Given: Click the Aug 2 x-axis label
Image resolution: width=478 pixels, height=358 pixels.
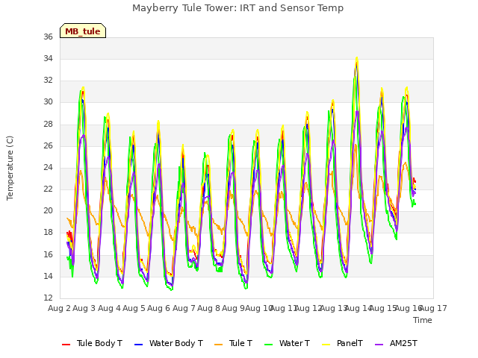Looking at the screenshot, I should pos(59,308).
